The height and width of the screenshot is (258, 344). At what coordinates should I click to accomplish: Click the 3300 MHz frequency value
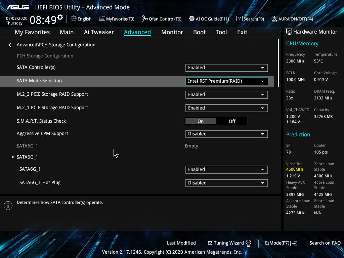[x=295, y=61]
